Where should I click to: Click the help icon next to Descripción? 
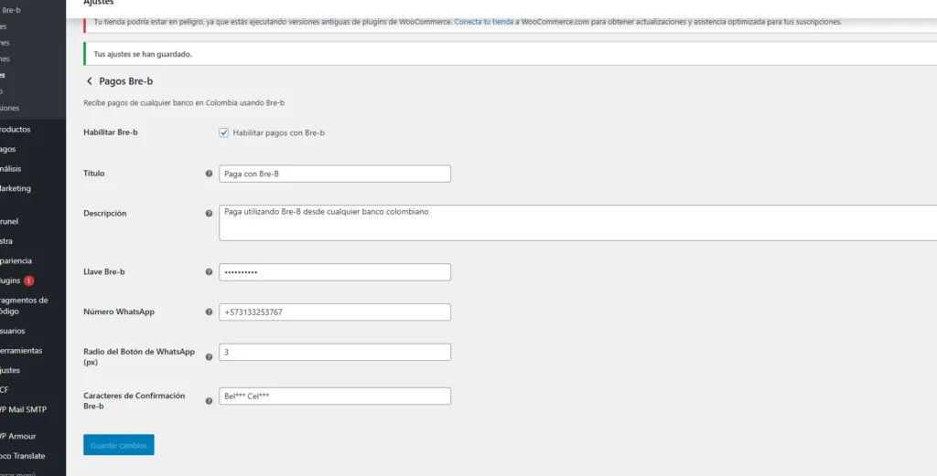(x=209, y=213)
